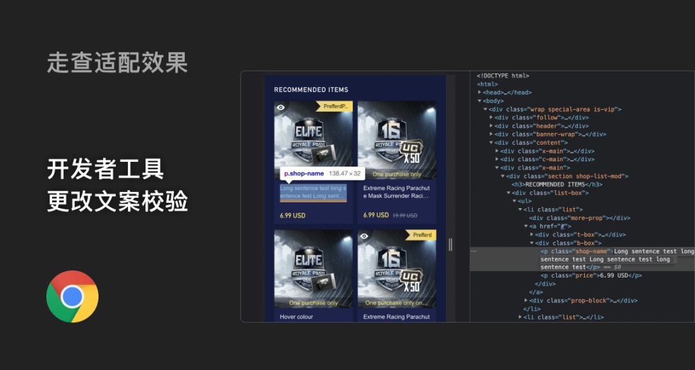Click the ellipsis on the selected DOM line
Viewport: 695px width, 370px height.
[x=474, y=251]
